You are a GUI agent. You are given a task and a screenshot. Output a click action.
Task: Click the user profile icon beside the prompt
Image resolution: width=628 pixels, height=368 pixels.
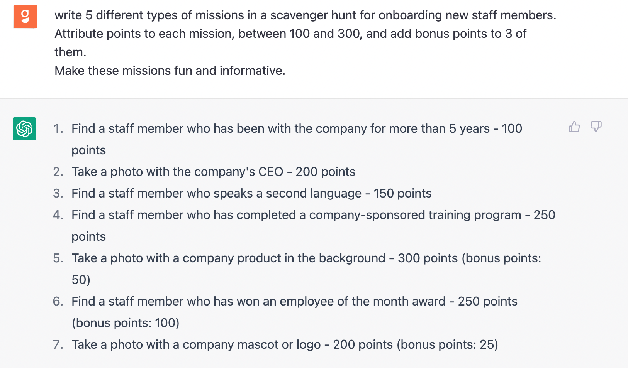point(25,16)
